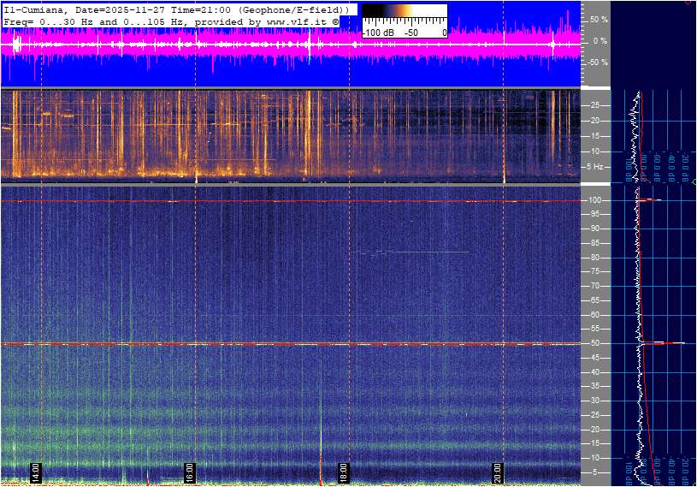Select the I1-Cumiana title text line
This screenshot has height=487, width=697.
175,9
